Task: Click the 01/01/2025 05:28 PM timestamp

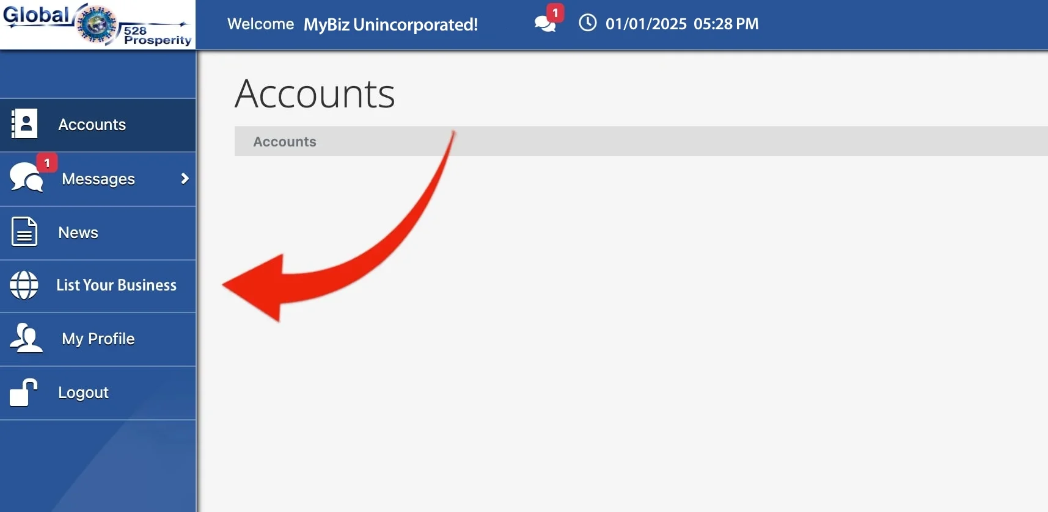Action: [682, 24]
